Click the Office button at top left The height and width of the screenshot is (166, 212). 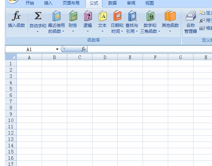[x=12, y=1]
